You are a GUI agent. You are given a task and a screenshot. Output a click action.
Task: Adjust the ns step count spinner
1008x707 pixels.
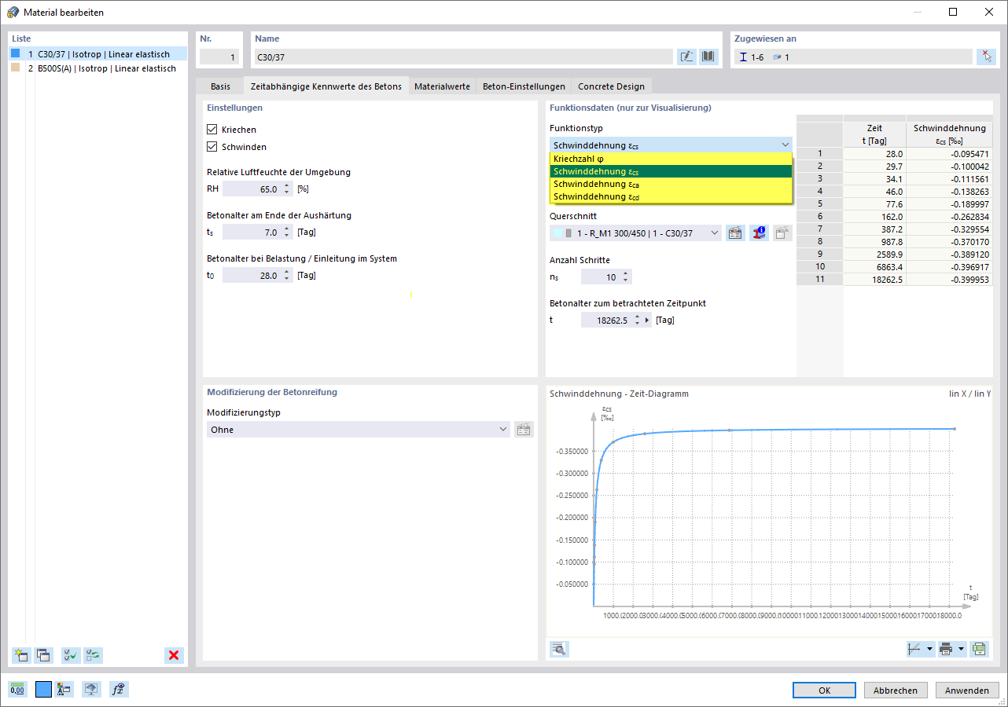(x=626, y=277)
